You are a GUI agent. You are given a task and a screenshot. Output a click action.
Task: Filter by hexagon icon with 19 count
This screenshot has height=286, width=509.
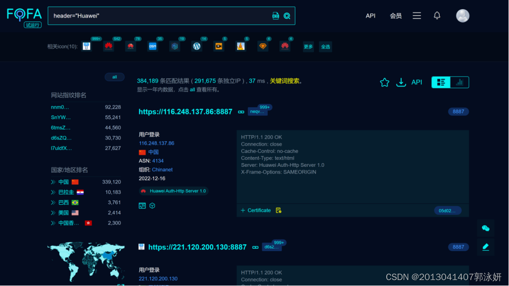pos(175,46)
